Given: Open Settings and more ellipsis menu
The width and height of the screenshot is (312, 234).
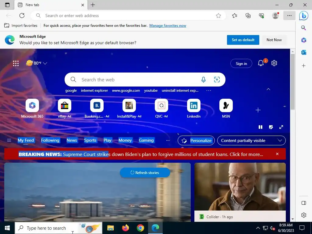Looking at the screenshot, I should click(289, 16).
